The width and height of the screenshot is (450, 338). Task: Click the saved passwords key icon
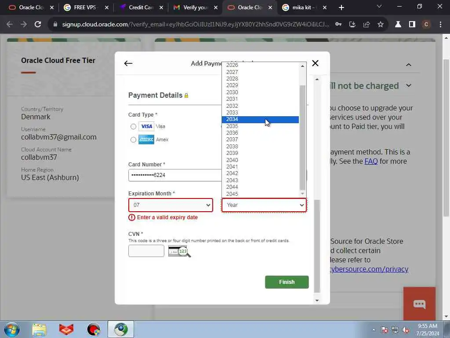tap(338, 25)
